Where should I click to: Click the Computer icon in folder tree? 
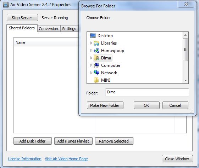pos(96,65)
